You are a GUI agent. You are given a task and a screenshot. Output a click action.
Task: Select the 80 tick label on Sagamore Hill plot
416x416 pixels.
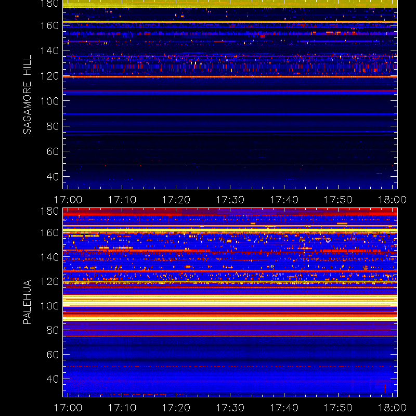tap(53, 126)
